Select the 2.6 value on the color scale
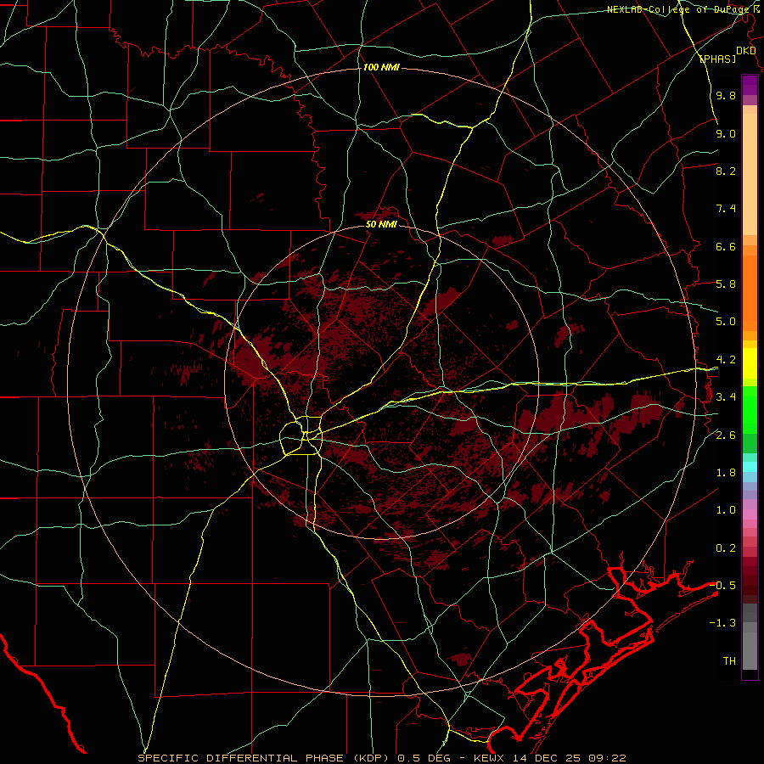Screen dimensions: 764x764 click(x=726, y=435)
